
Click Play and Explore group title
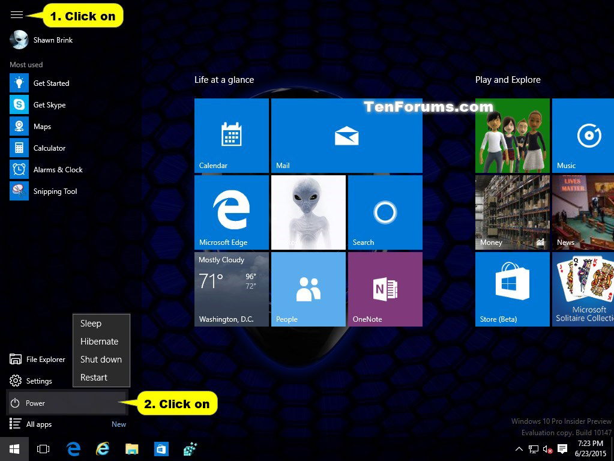pyautogui.click(x=508, y=80)
